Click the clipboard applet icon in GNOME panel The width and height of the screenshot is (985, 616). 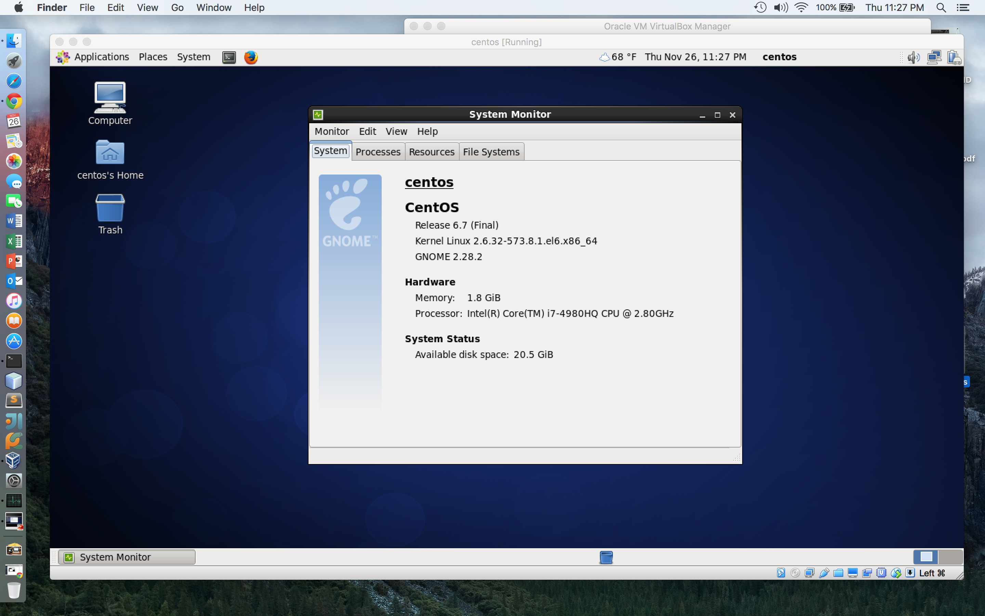[x=954, y=57]
